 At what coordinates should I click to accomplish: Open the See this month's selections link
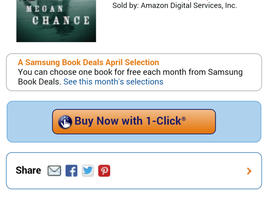[x=113, y=82]
